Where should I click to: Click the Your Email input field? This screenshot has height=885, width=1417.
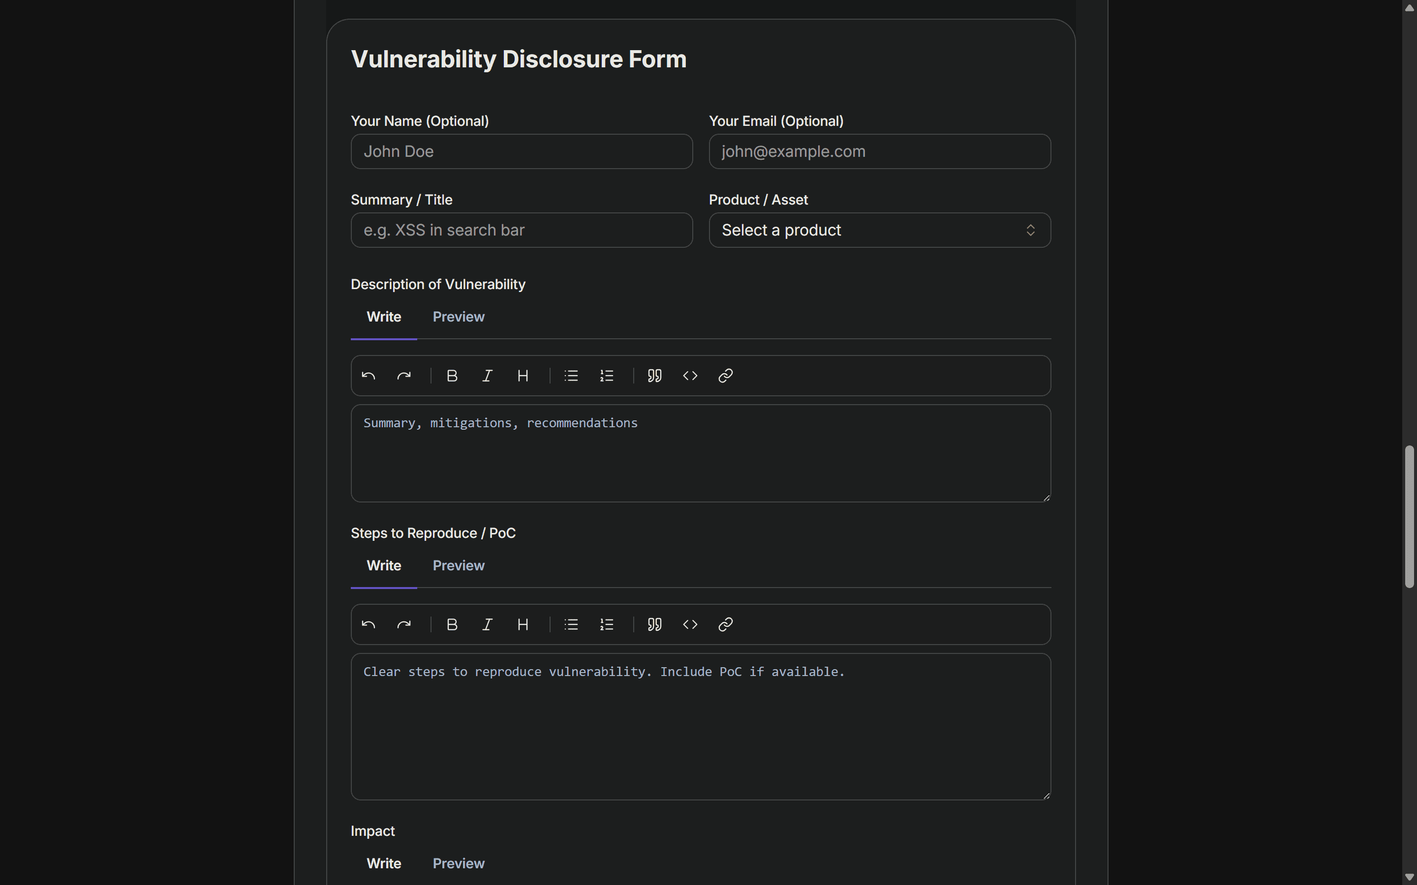(x=880, y=151)
